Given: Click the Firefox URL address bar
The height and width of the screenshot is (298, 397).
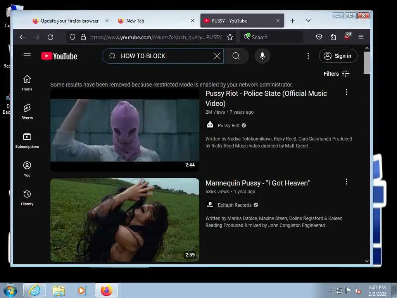Looking at the screenshot, I should [156, 37].
